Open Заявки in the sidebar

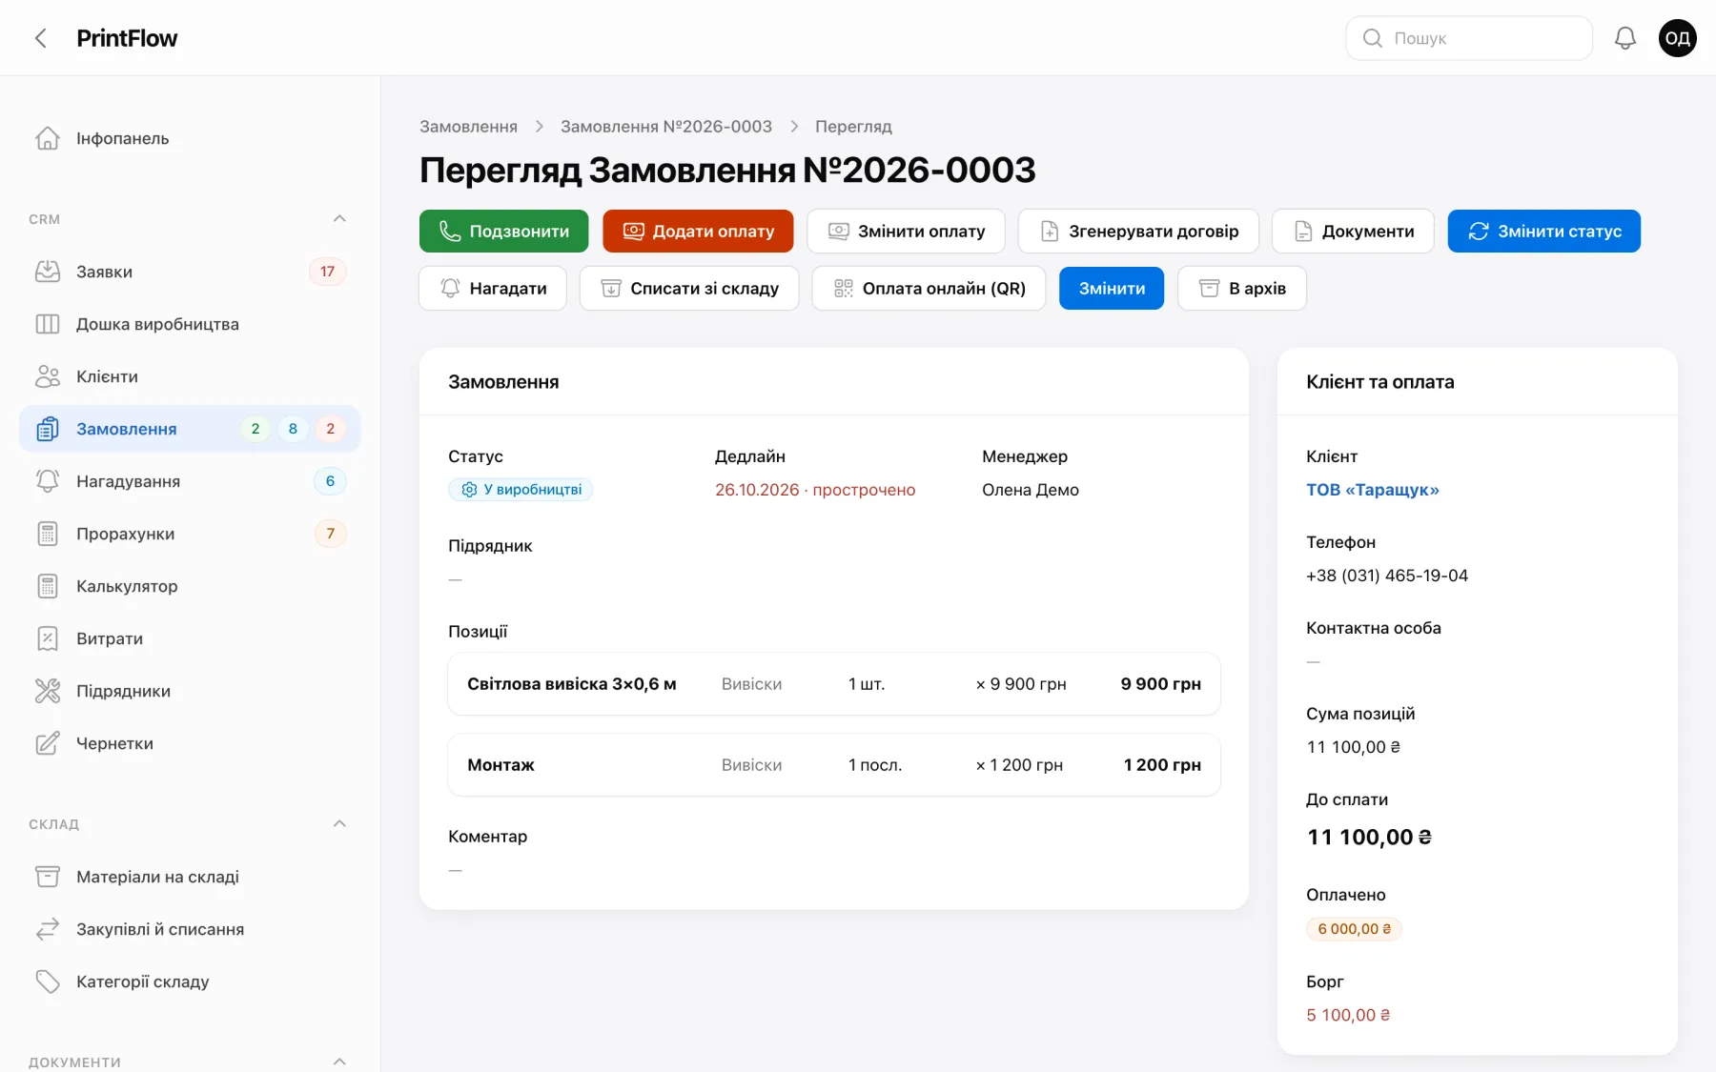click(x=190, y=272)
